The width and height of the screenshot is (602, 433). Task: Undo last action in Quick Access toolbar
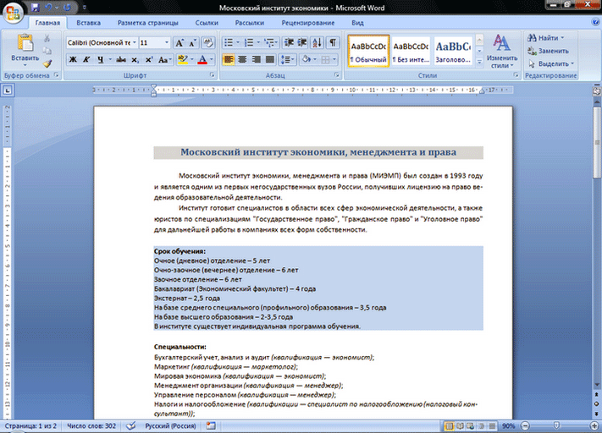[x=48, y=8]
